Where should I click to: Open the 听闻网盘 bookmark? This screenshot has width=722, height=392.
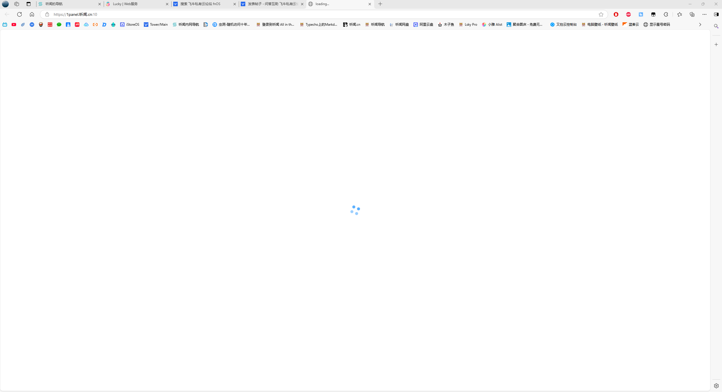tap(399, 25)
